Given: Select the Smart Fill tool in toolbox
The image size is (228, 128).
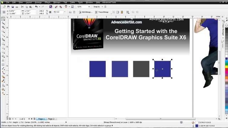Looking at the screenshot, I should pos(3,39).
